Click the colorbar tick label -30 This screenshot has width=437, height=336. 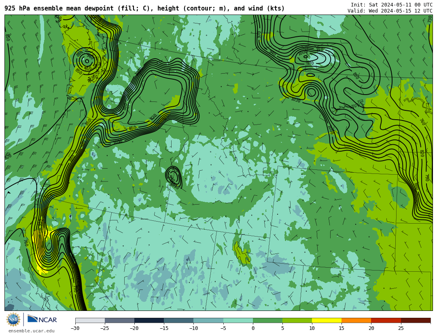[75, 328]
